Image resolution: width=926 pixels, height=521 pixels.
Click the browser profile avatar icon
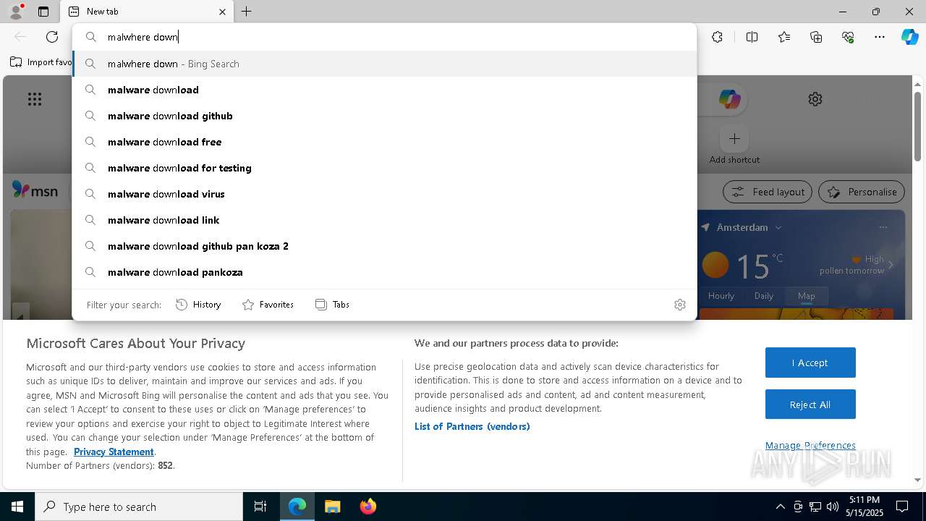(x=15, y=12)
